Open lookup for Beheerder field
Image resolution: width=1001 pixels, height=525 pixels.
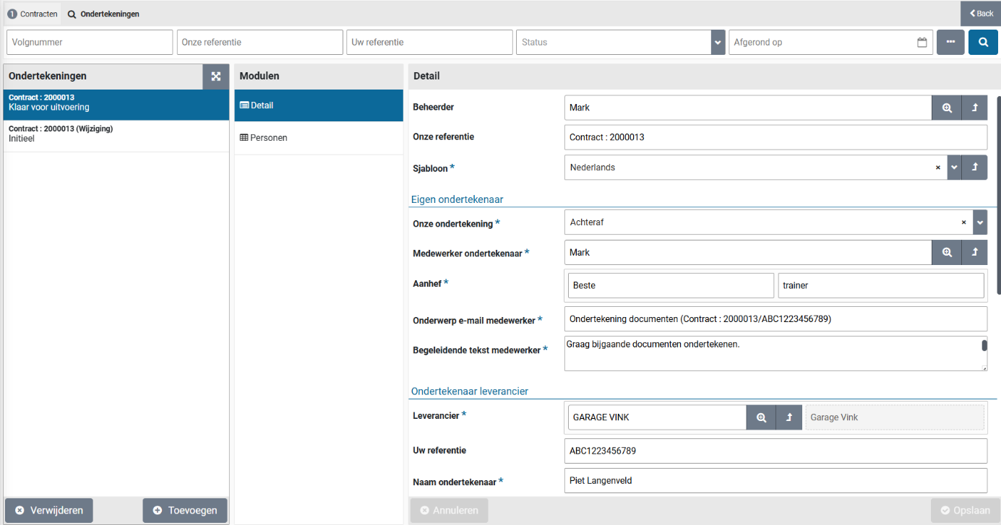coord(947,108)
